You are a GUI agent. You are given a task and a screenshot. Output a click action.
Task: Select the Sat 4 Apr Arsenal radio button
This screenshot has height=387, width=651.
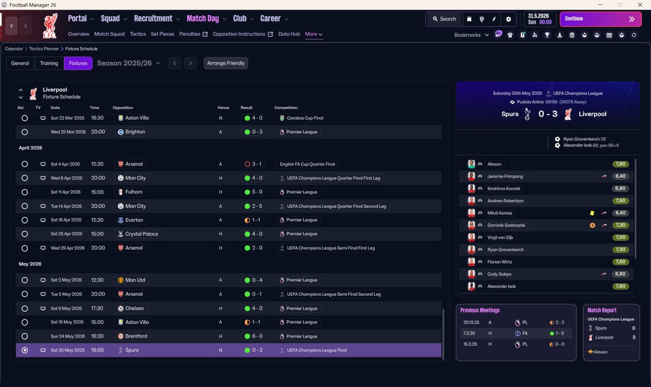(x=24, y=164)
